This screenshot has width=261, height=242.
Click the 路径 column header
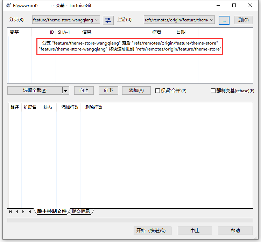point(15,107)
